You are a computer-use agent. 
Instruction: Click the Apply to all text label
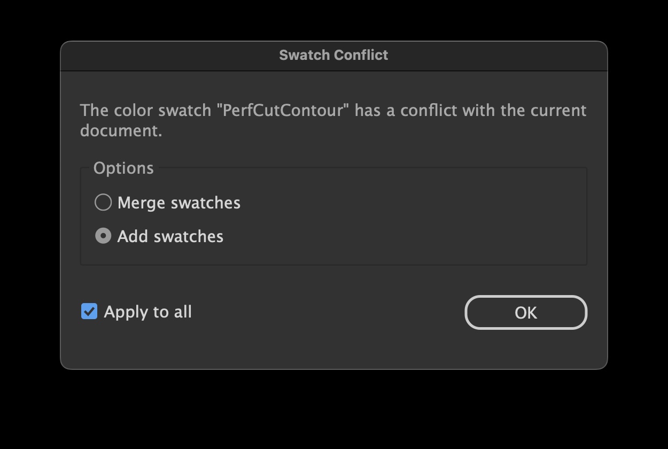pyautogui.click(x=148, y=312)
